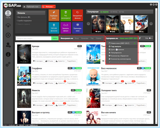Screen dimensions: 160x128
Task: Click the mail@ubar.pro e-mail link
Action: [34, 125]
